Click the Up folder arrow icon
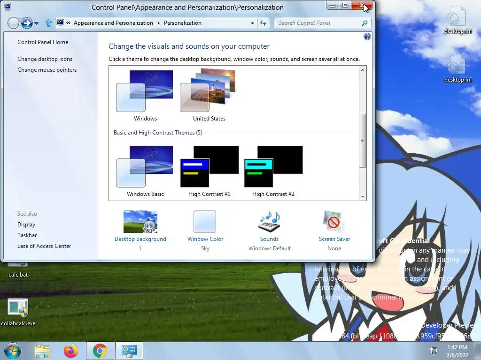 click(49, 23)
